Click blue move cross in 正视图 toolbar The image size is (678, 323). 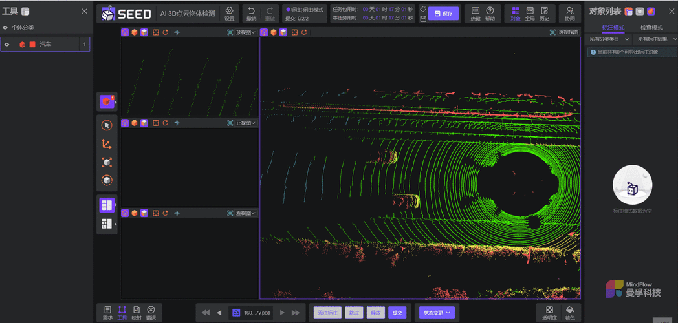pyautogui.click(x=177, y=123)
